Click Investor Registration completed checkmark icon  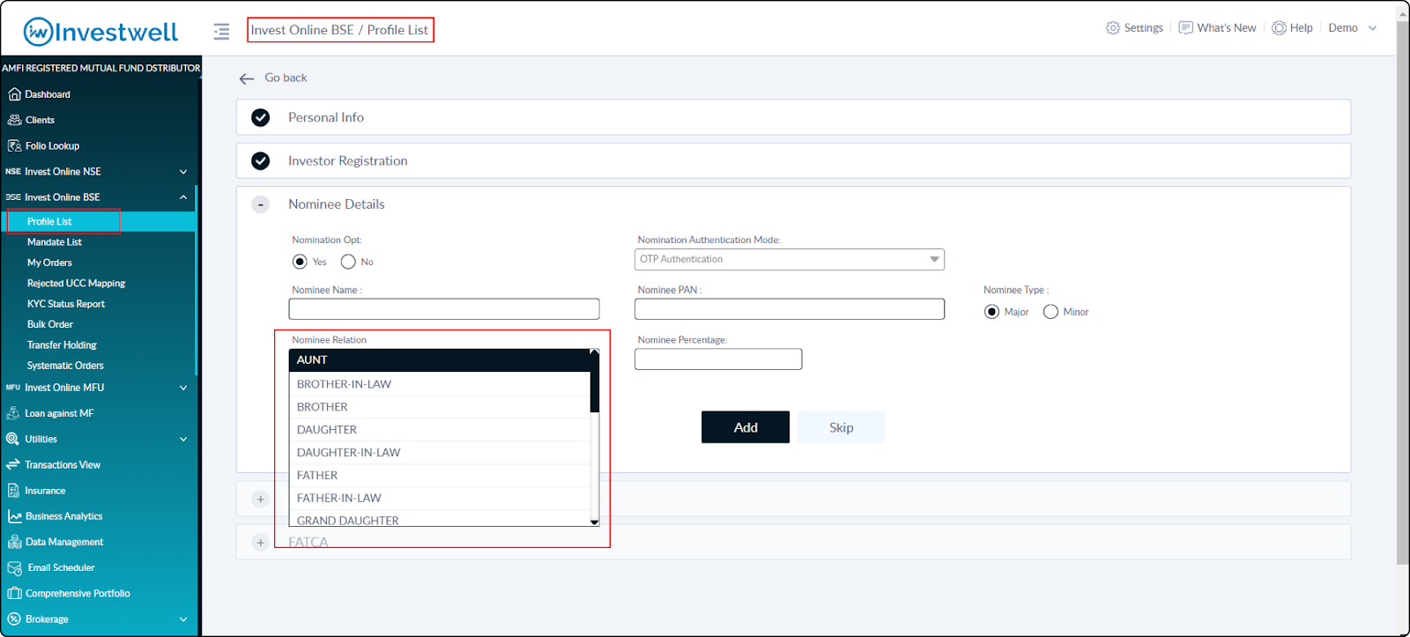(x=261, y=160)
